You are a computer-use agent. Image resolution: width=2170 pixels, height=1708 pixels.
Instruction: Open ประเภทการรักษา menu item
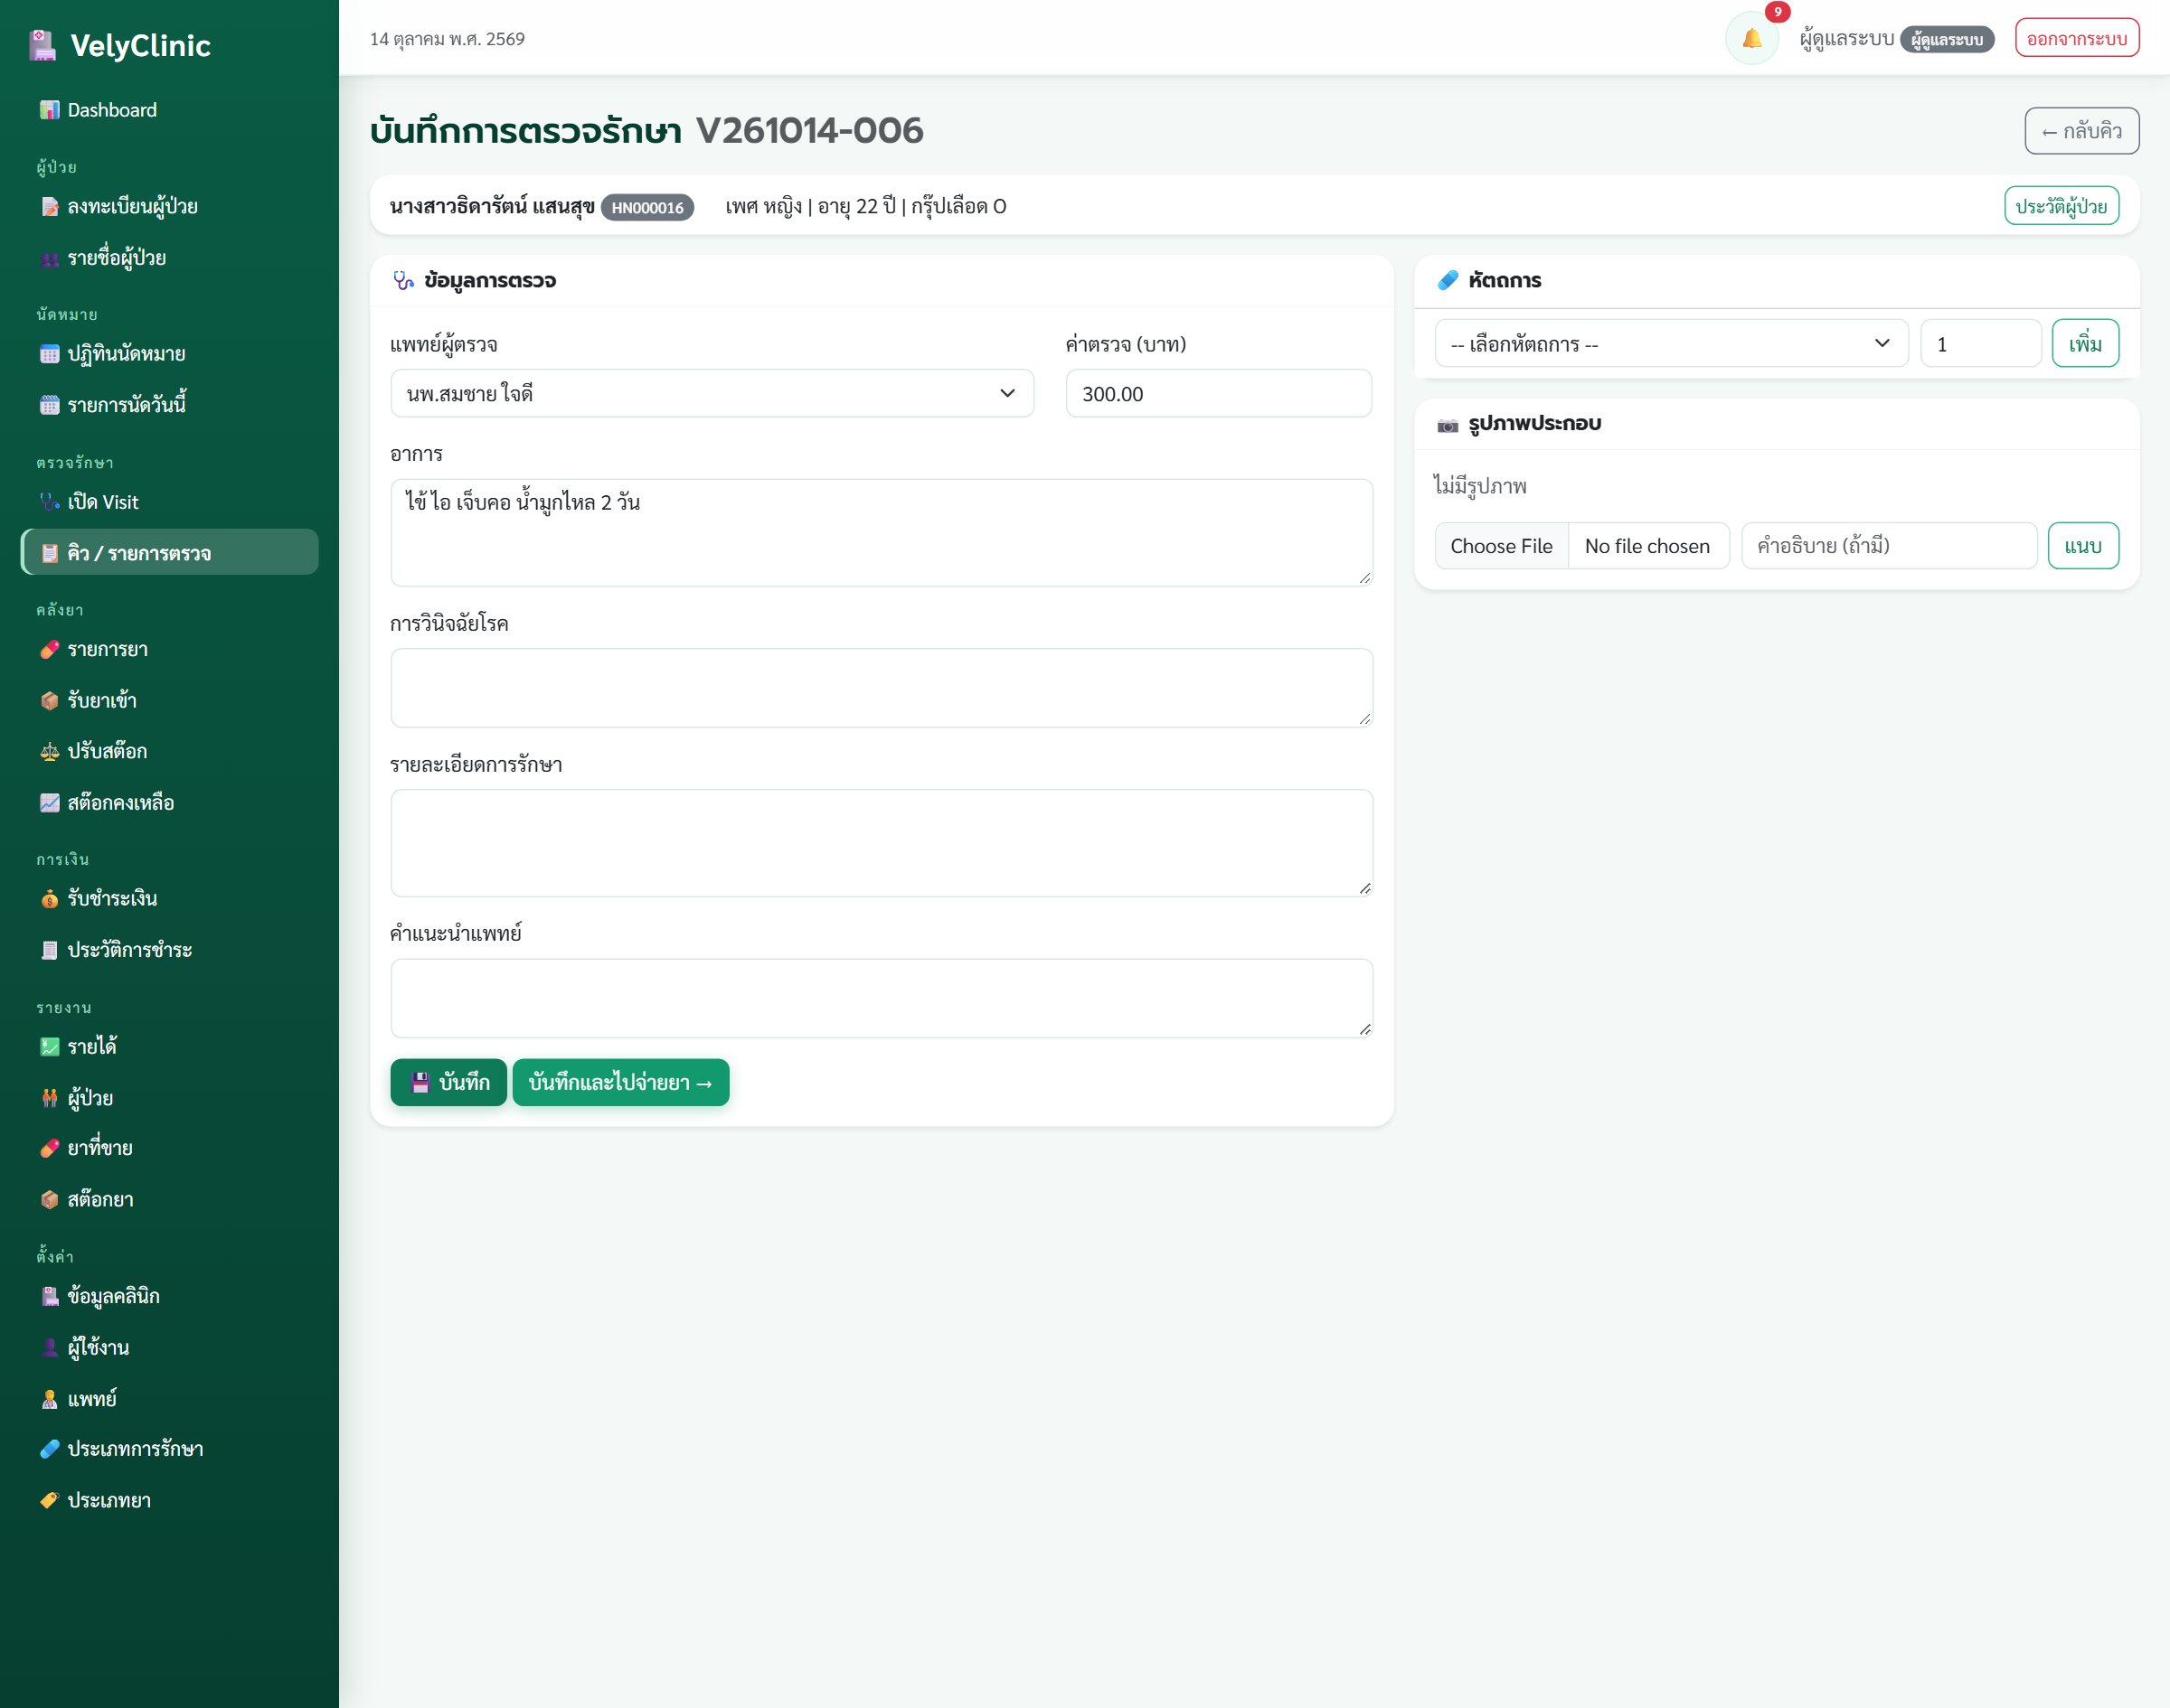click(x=170, y=1449)
